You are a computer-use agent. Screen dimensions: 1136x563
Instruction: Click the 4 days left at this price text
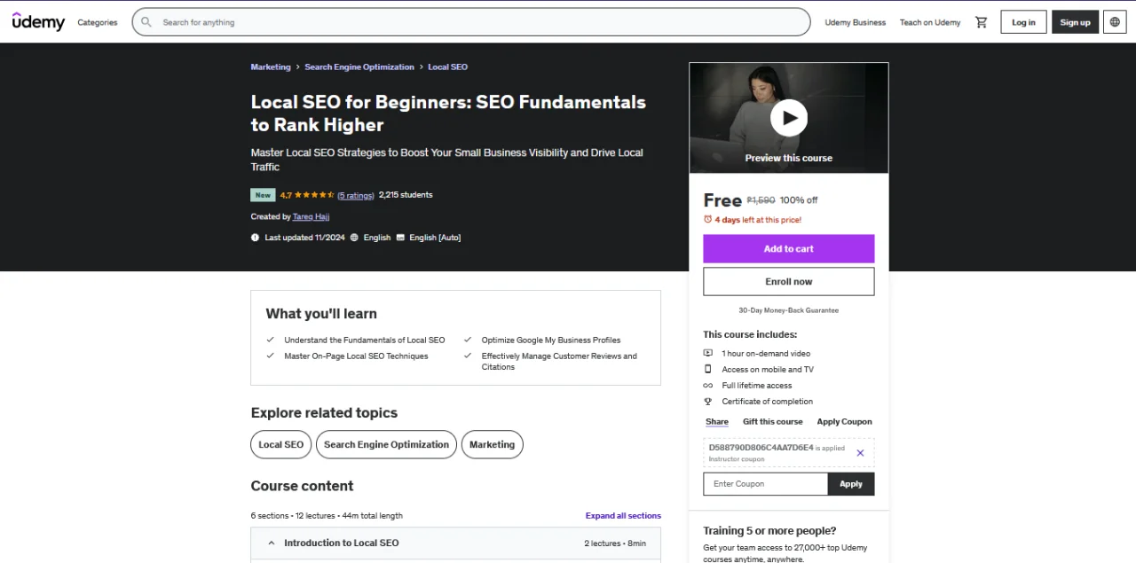pos(758,220)
